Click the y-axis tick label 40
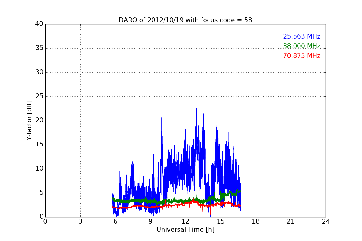The image size is (362, 241). click(39, 24)
